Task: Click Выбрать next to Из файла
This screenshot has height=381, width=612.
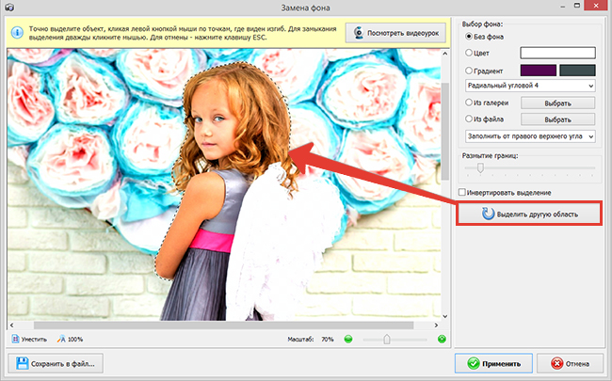Action: pyautogui.click(x=557, y=119)
